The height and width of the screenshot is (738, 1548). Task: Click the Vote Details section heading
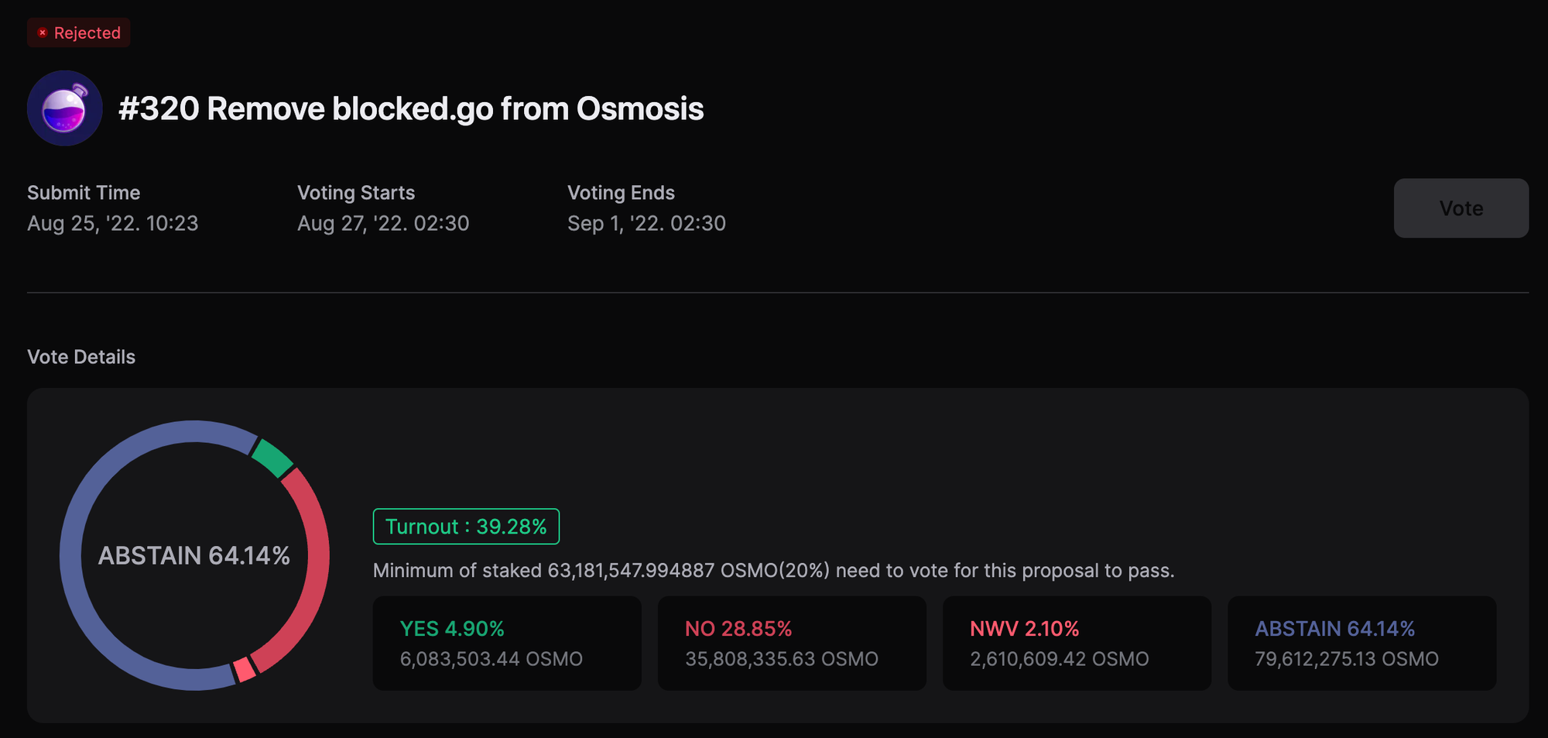81,357
